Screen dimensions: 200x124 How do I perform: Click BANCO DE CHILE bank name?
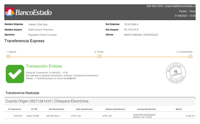tap(142, 117)
